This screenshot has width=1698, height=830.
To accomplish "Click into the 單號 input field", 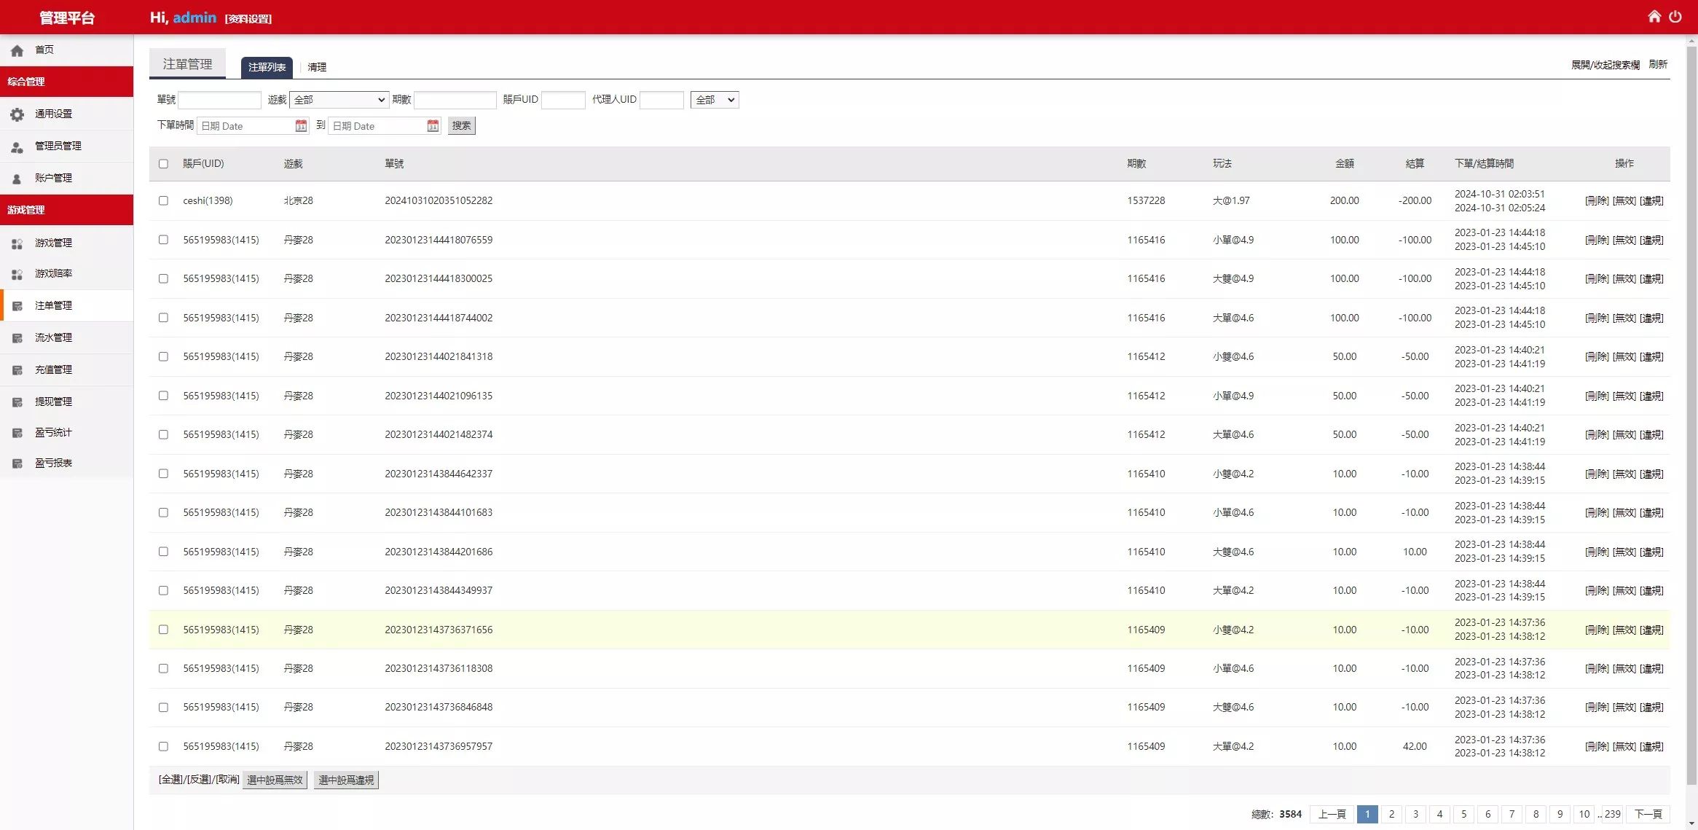I will 219,100.
